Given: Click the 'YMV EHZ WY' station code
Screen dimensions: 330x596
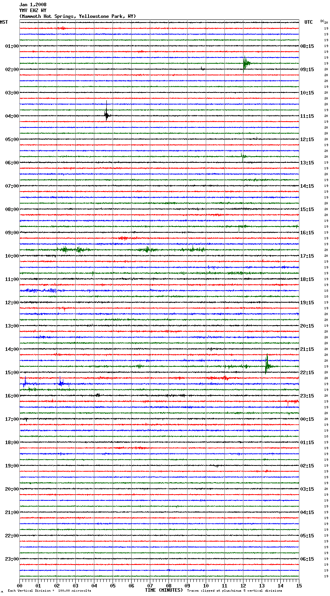Looking at the screenshot, I should (33, 10).
